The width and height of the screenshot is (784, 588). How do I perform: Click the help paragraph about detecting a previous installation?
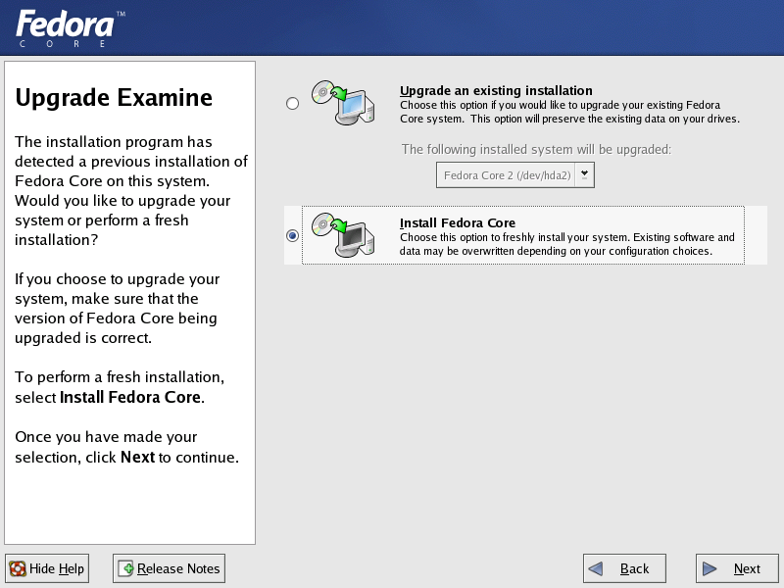pos(131,190)
